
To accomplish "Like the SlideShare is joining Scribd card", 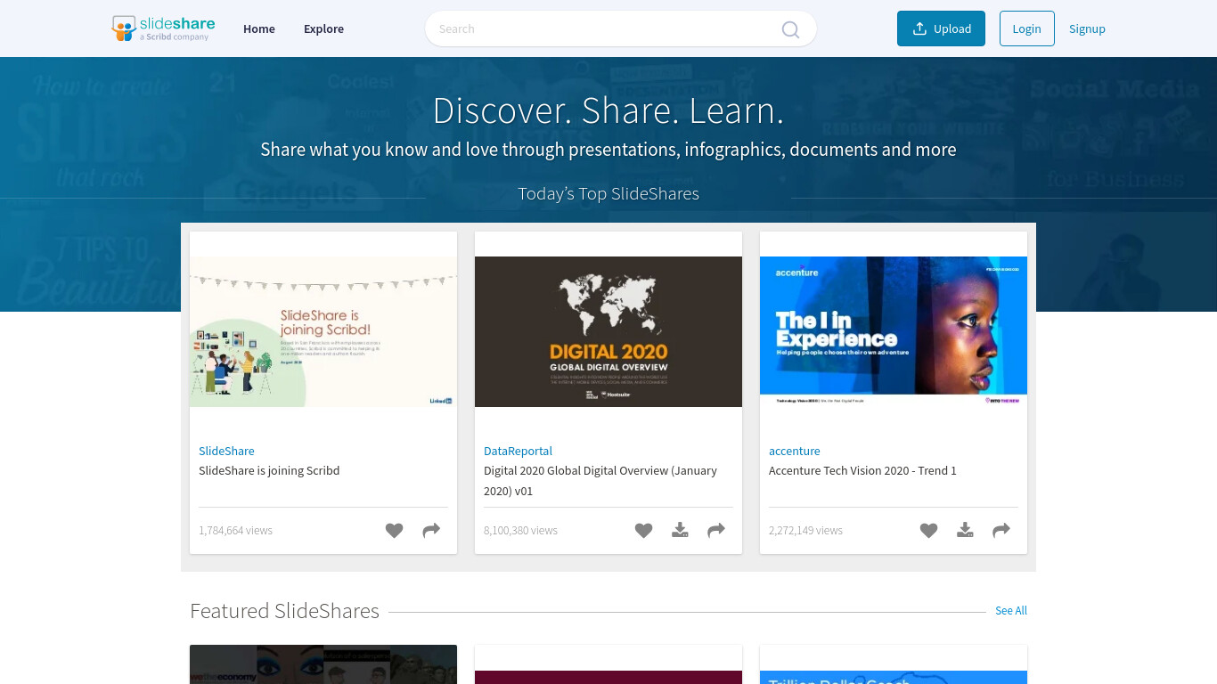I will click(395, 531).
